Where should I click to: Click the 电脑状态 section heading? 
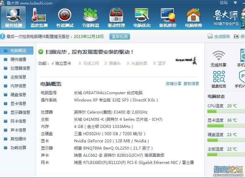click(216, 96)
